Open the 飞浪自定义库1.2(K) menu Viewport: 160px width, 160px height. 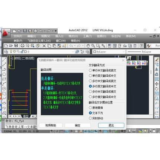39,41
